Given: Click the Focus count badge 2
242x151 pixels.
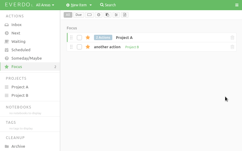Looking at the screenshot, I should click(x=55, y=67).
